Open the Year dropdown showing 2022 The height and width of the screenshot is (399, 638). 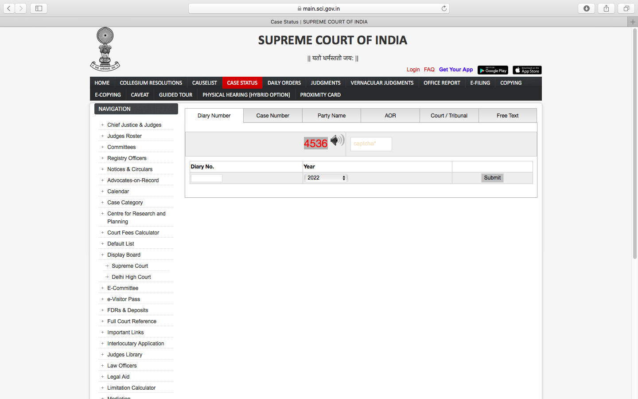point(326,178)
